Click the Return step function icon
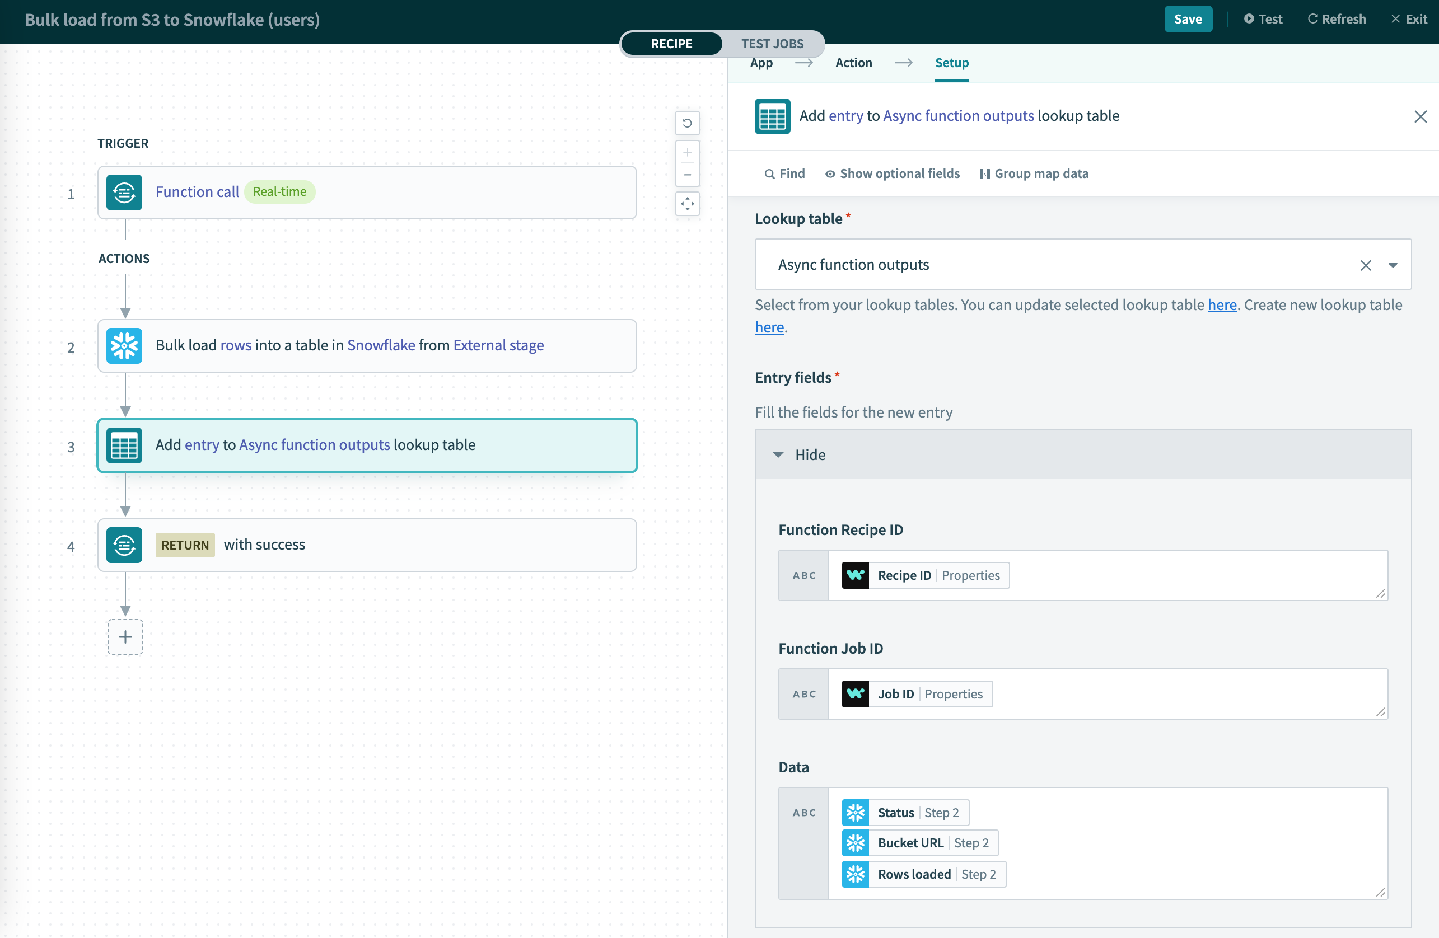This screenshot has height=938, width=1439. click(x=124, y=545)
